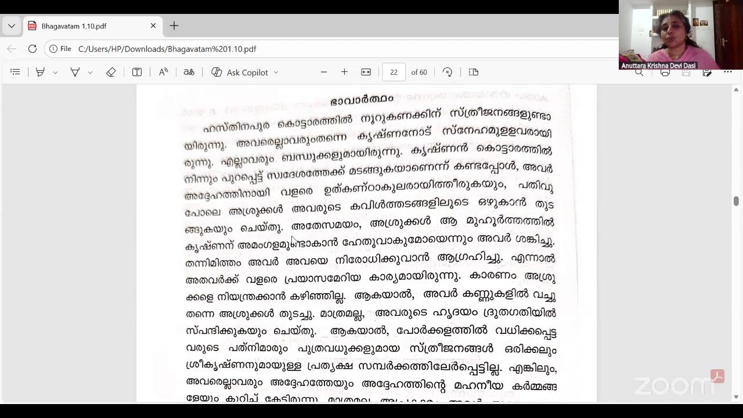The height and width of the screenshot is (418, 743).
Task: Click the scrollbar down arrow
Action: click(x=736, y=397)
